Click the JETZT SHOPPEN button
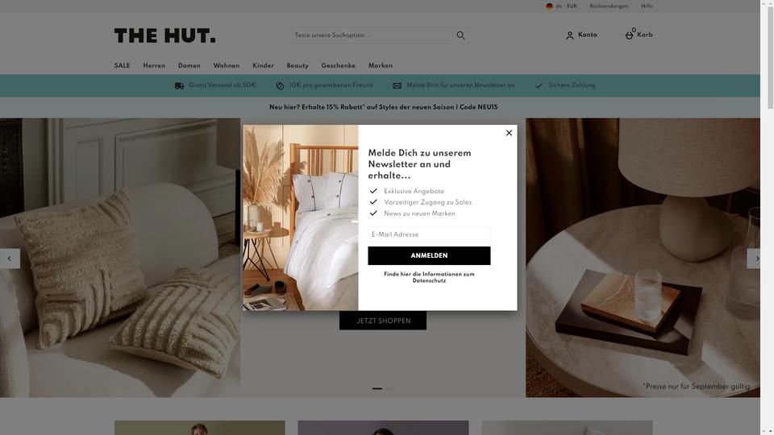The image size is (774, 435). click(383, 321)
